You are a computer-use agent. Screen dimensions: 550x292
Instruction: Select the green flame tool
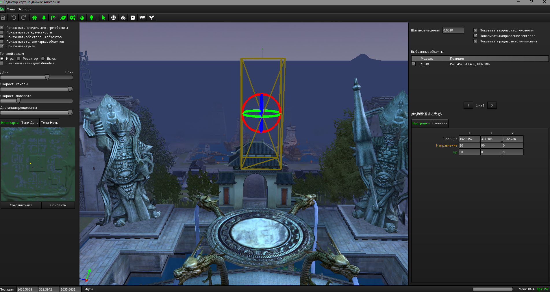(x=82, y=18)
